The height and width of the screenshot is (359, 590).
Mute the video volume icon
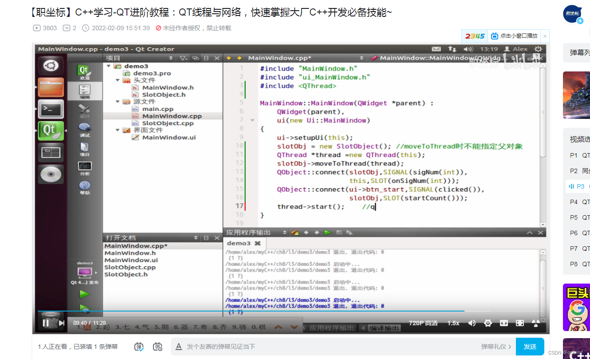tap(472, 323)
